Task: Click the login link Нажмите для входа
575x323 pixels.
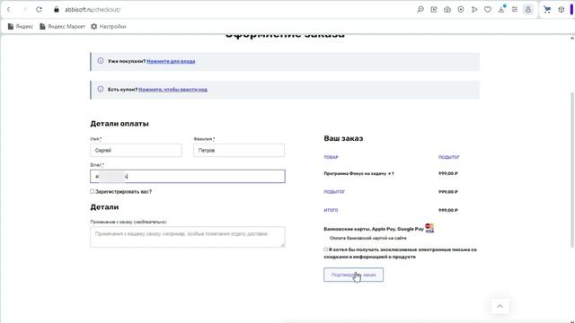Action: click(171, 61)
